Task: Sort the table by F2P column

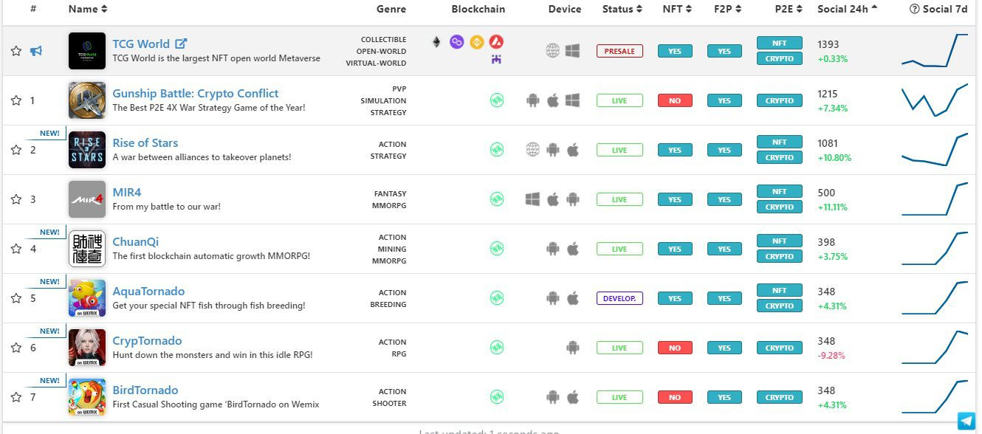Action: click(x=728, y=9)
